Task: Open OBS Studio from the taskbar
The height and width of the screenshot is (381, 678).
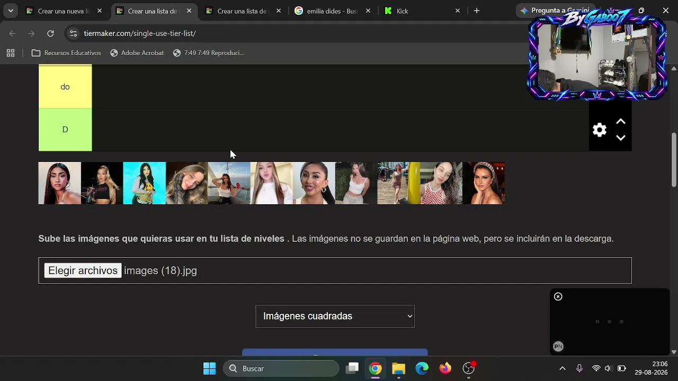Action: point(469,368)
